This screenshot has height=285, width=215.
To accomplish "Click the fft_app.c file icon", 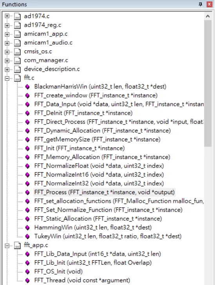I will [18, 245].
